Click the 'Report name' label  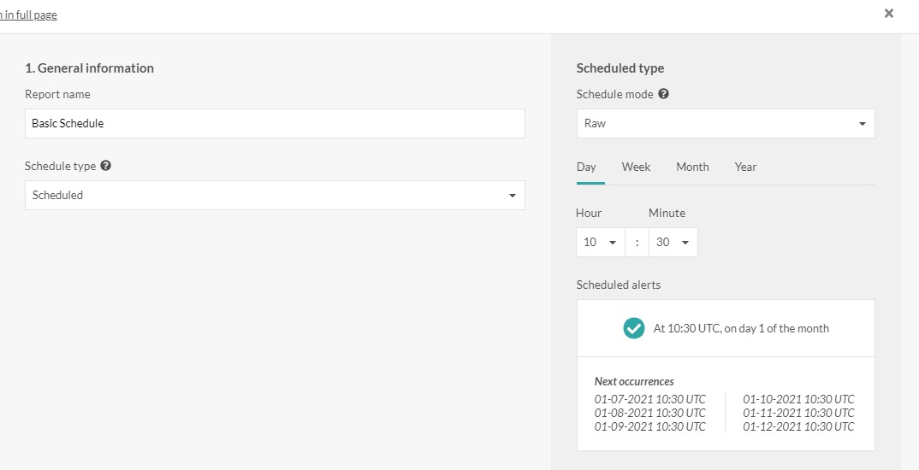pyautogui.click(x=57, y=94)
